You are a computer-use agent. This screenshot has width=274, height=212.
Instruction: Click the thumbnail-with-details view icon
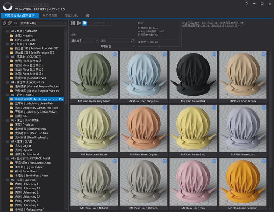pyautogui.click(x=79, y=23)
